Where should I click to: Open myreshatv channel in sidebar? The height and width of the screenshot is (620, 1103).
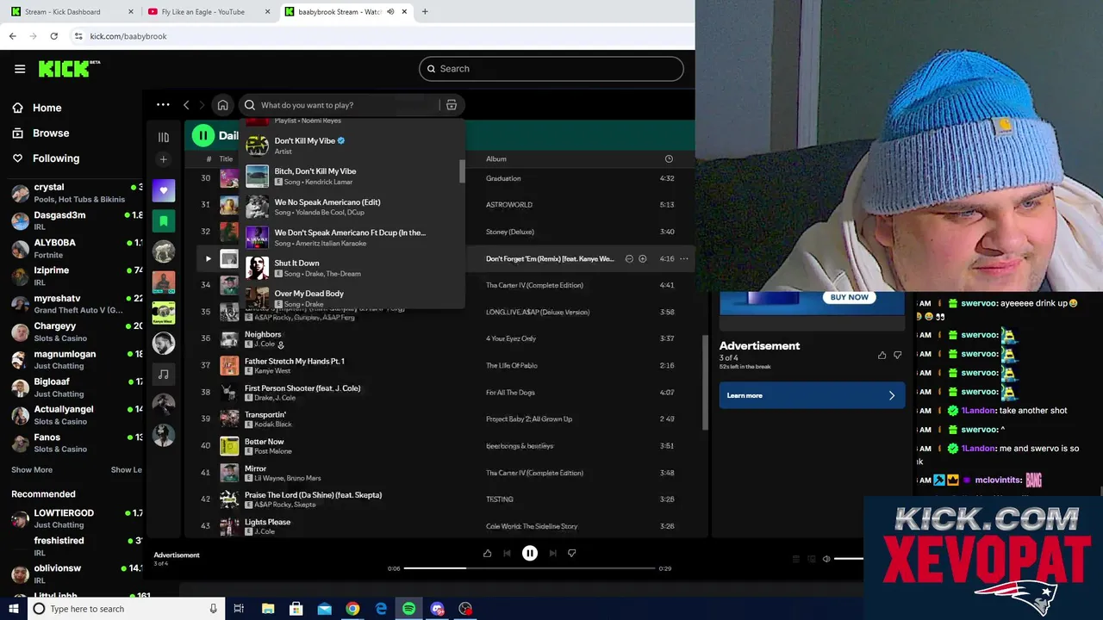tap(76, 304)
